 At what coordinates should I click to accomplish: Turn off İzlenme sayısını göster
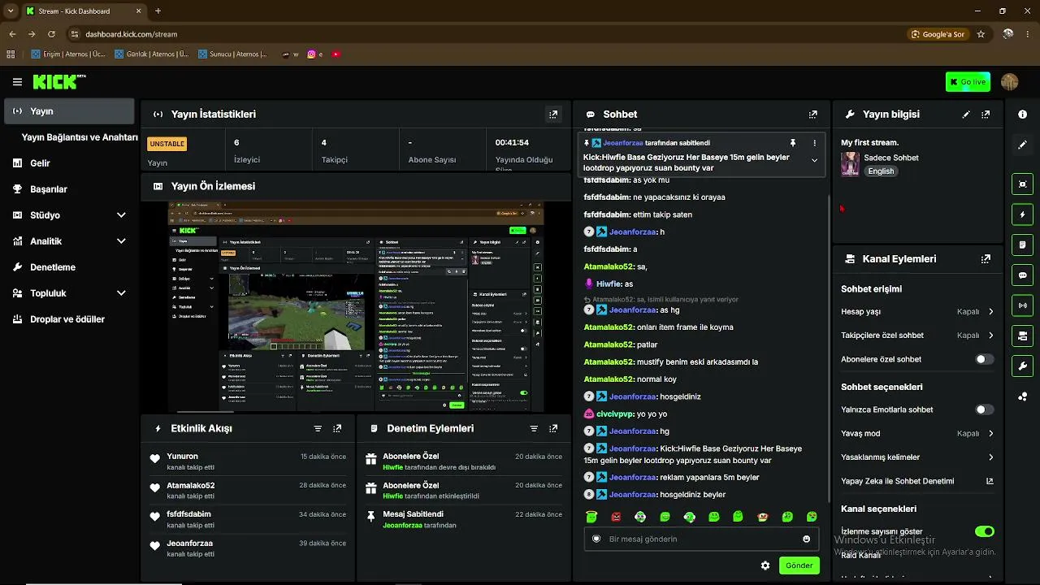click(984, 531)
